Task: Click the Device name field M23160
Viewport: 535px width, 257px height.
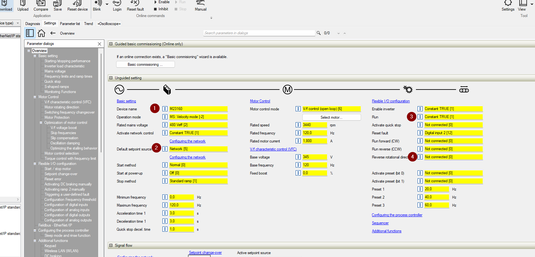Action: click(198, 109)
